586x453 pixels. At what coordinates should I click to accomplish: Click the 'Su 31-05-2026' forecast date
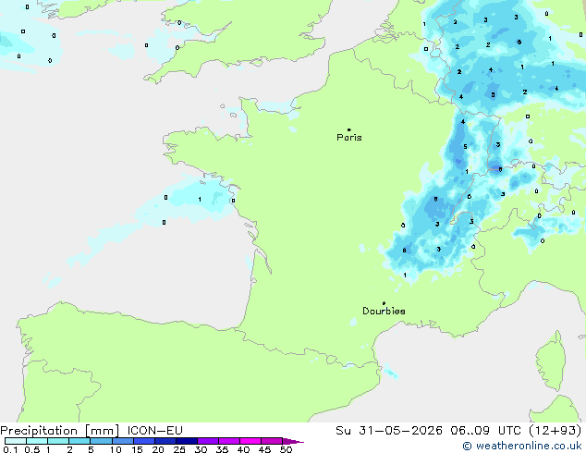[389, 430]
